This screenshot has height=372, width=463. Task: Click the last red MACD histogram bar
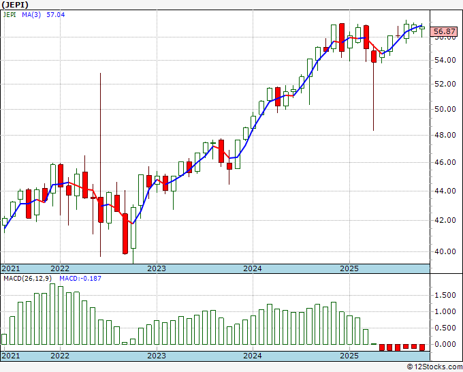[x=422, y=347]
